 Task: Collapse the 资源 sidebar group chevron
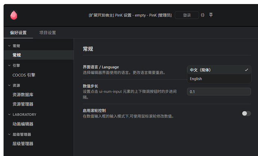9,85
